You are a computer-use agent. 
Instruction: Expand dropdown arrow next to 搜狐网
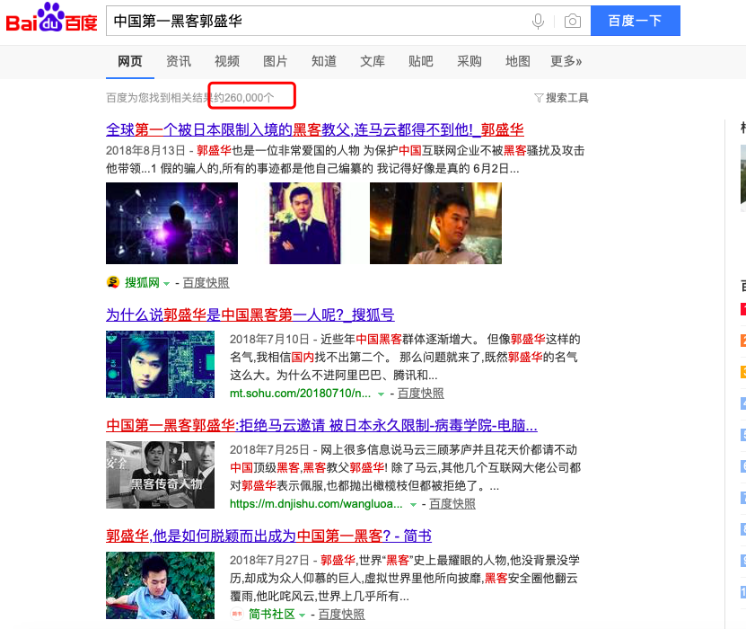click(166, 284)
